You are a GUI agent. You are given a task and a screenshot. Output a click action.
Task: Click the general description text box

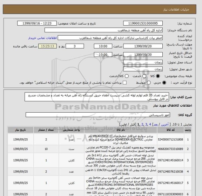click(97, 97)
